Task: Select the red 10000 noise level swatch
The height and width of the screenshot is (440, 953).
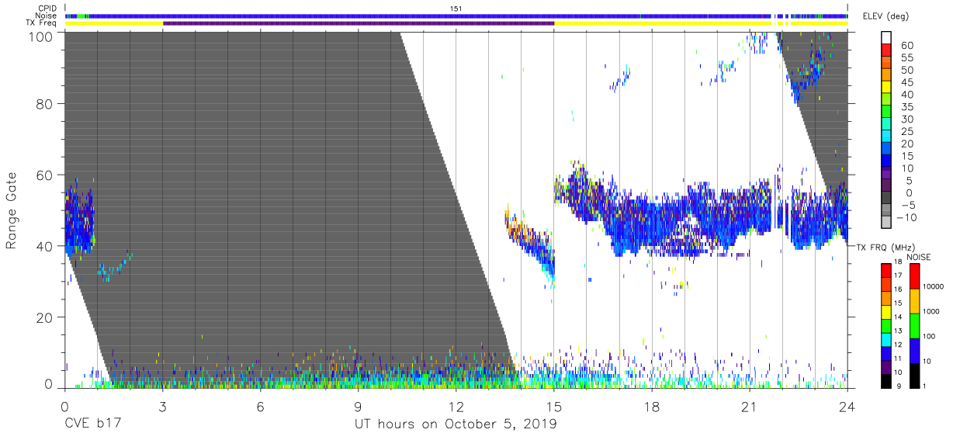Action: 913,276
